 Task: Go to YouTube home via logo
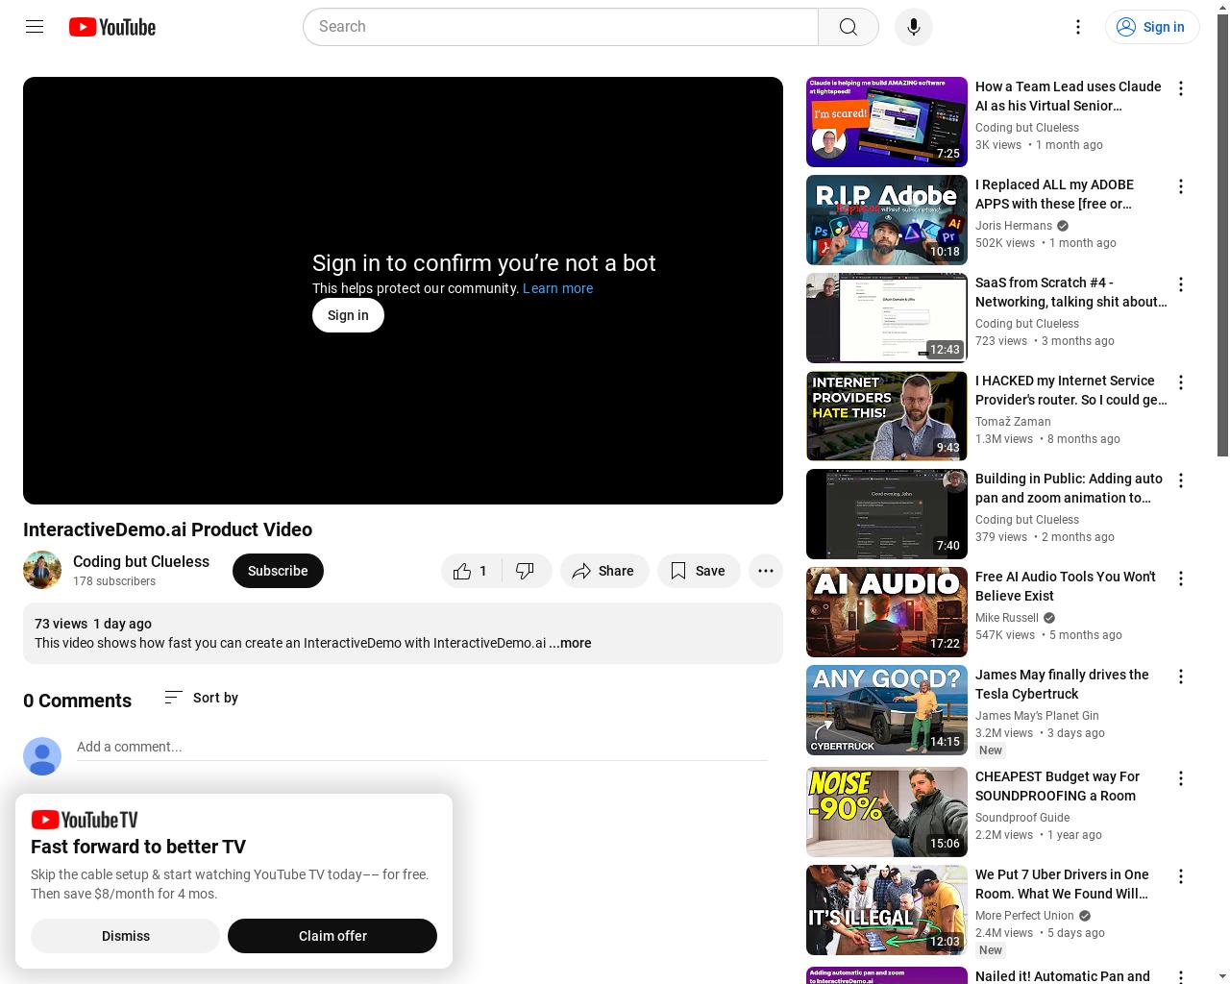click(x=112, y=27)
